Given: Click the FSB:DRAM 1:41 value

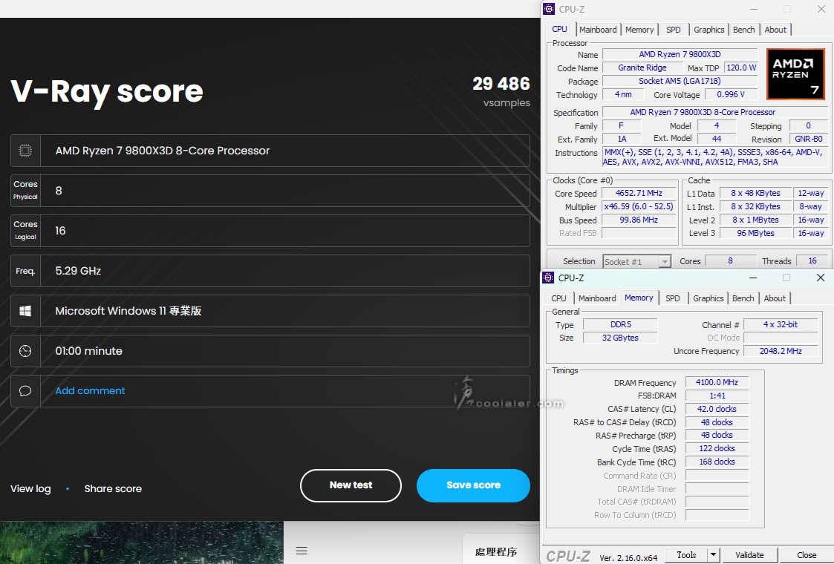Looking at the screenshot, I should 717,396.
